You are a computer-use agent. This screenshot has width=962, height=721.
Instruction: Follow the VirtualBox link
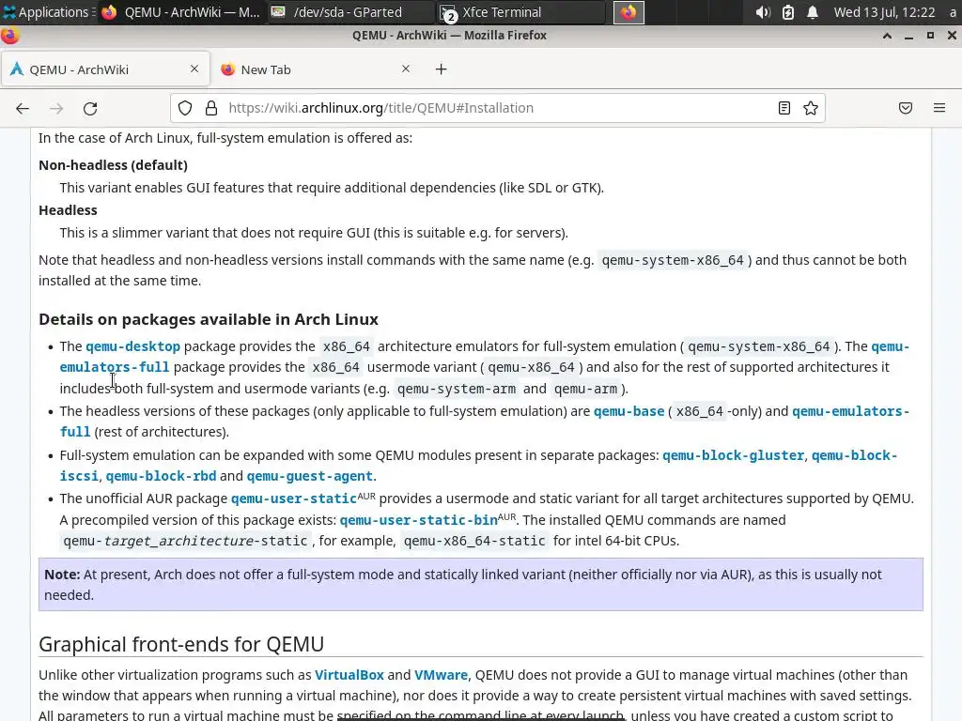349,675
